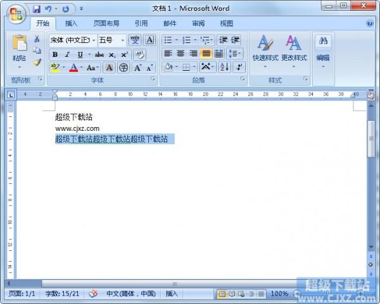This screenshot has width=380, height=304.
Task: Switch to Full Screen Reading view
Action: (x=232, y=294)
